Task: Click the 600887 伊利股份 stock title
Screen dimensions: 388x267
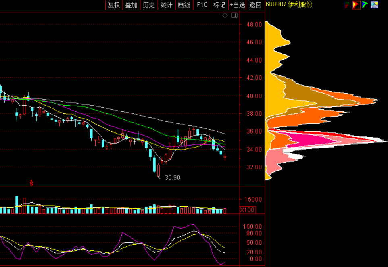Action: [x=289, y=5]
